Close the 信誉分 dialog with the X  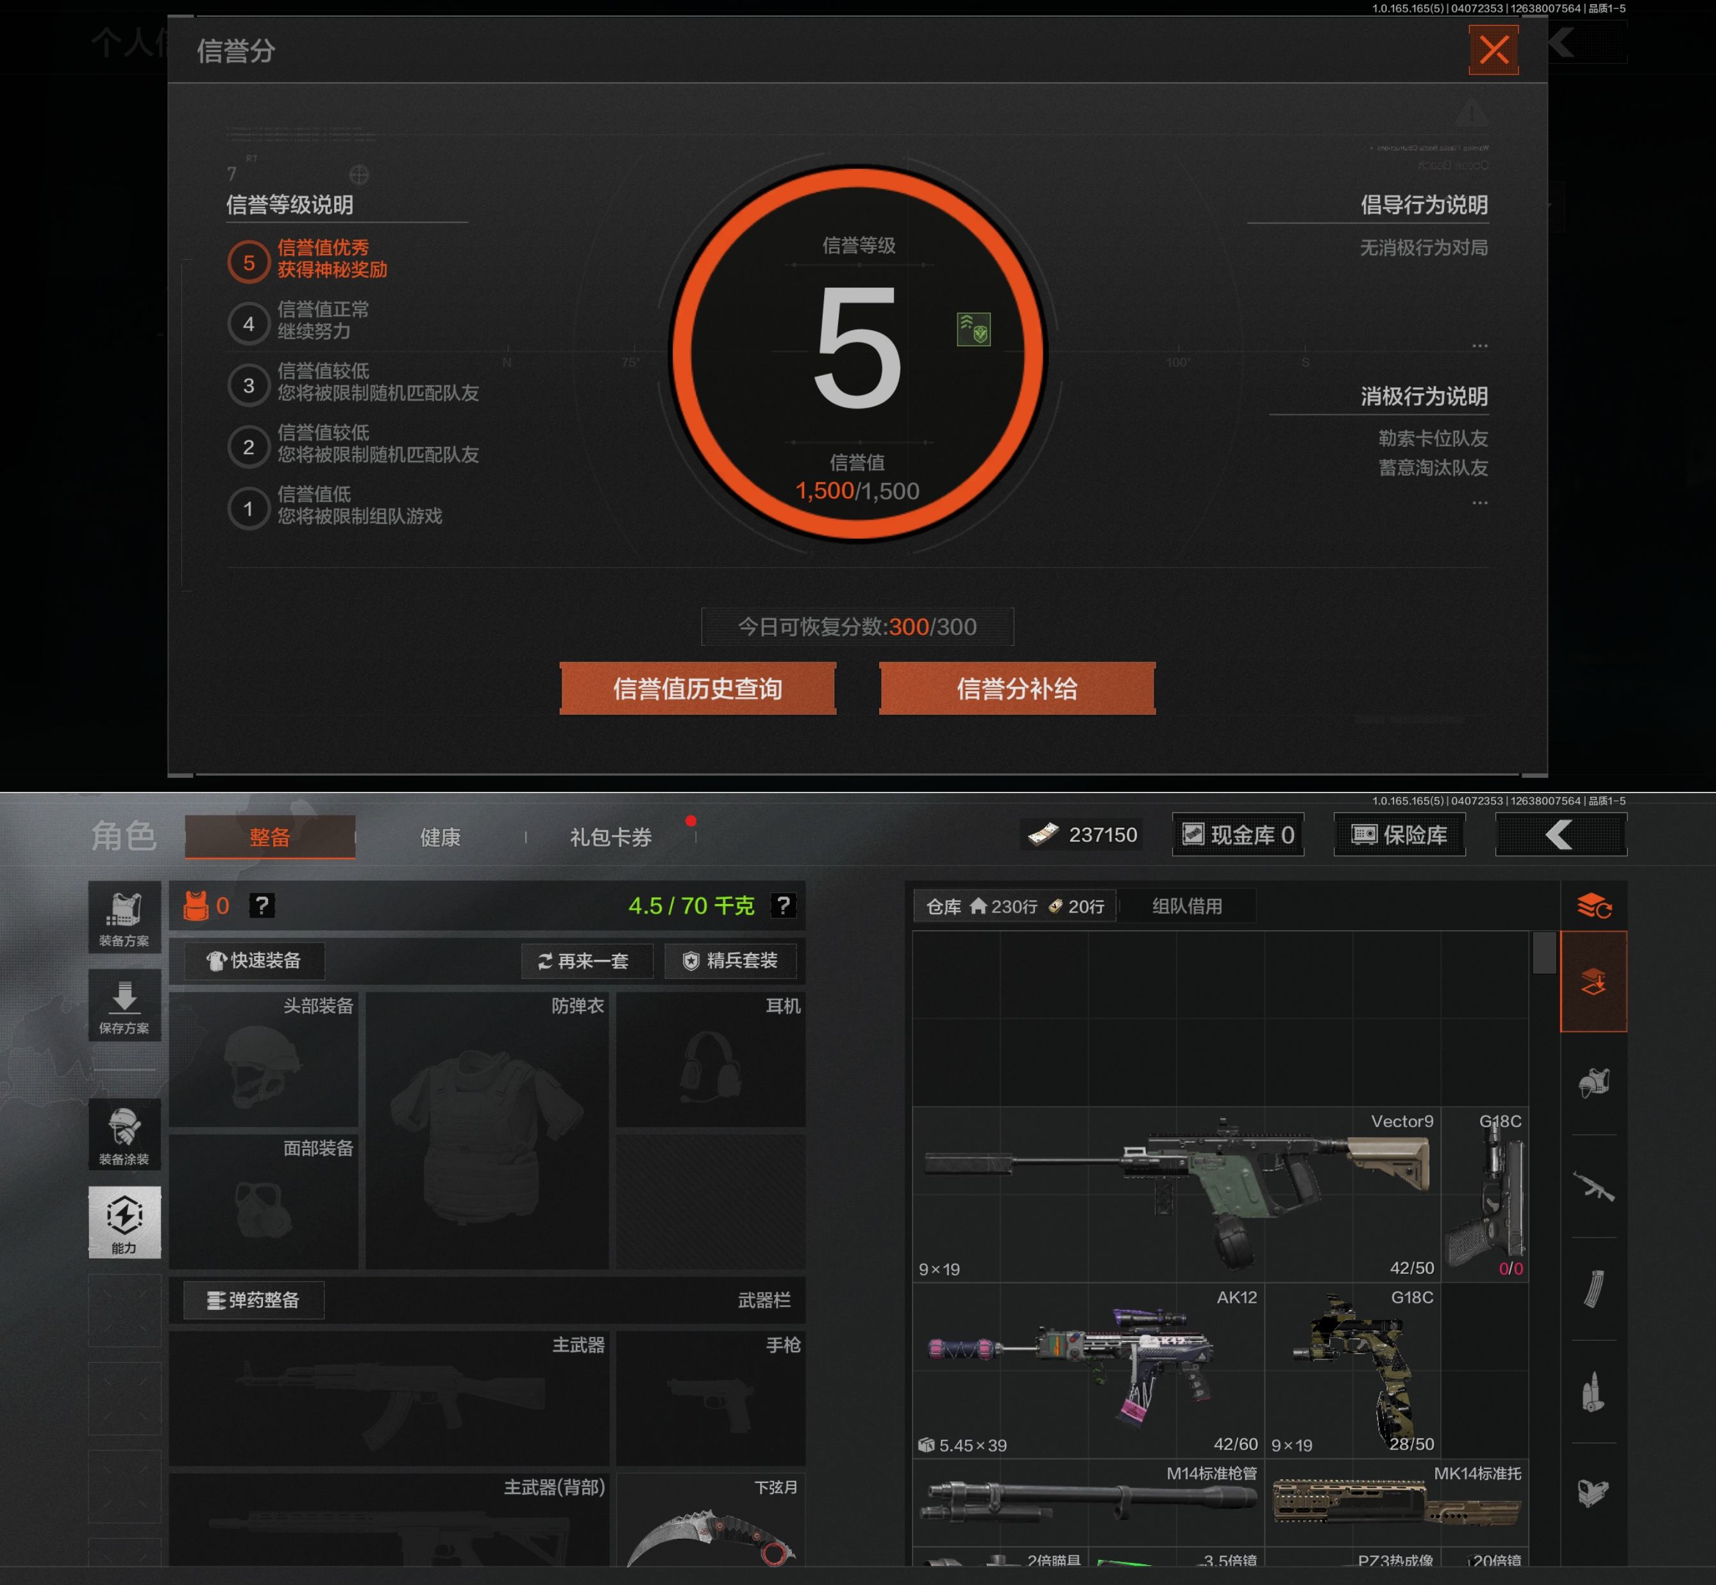(1493, 50)
